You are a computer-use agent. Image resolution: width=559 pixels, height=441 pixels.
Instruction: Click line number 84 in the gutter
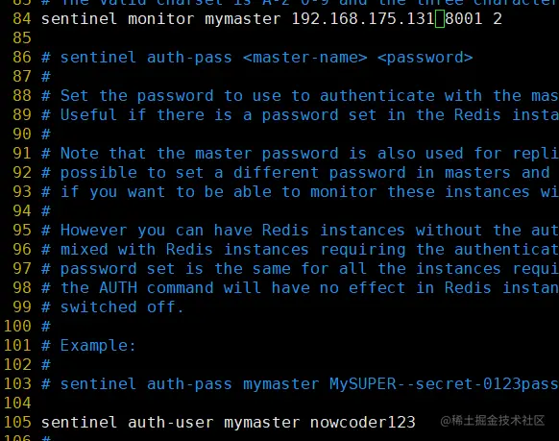click(22, 19)
